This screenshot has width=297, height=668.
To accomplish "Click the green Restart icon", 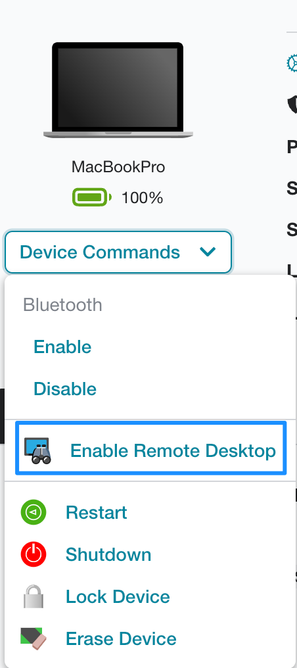I will tap(34, 512).
